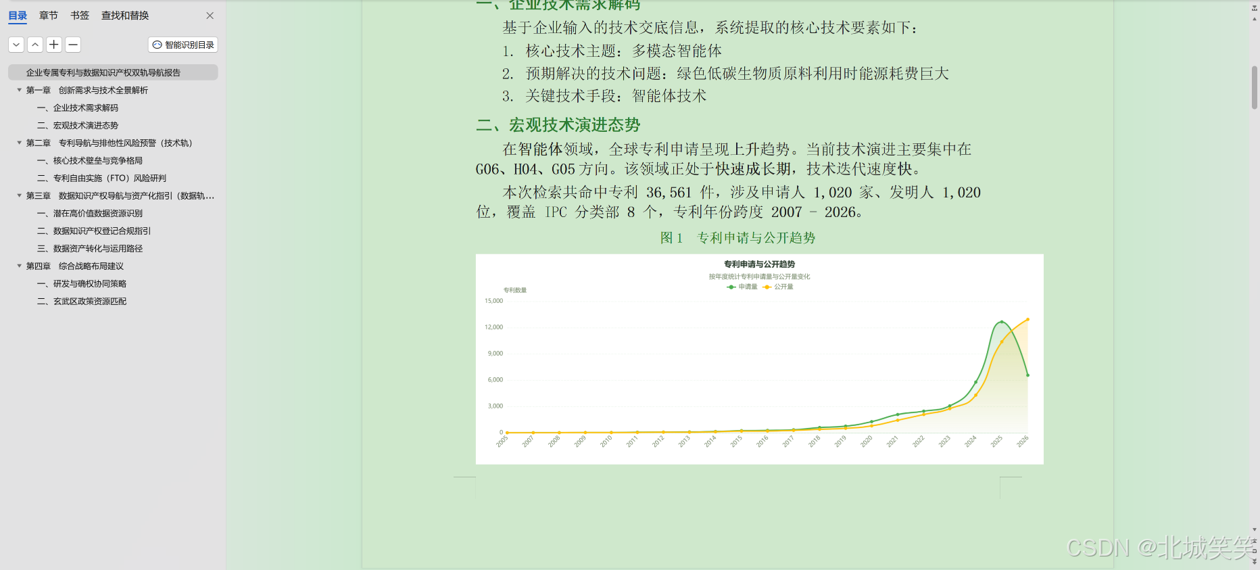Click 智能识别目录 button
Viewport: 1260px width, 570px height.
(183, 45)
